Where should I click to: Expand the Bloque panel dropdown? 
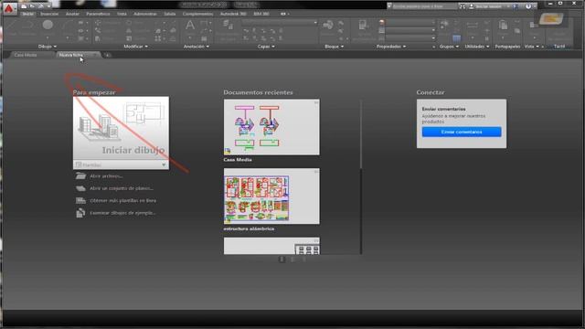(335, 47)
